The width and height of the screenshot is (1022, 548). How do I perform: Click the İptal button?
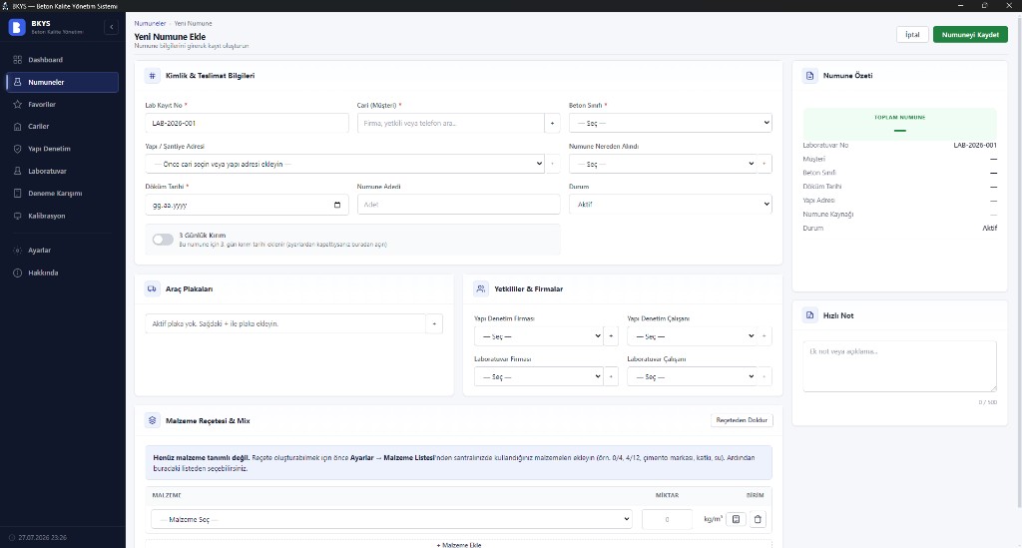coord(912,35)
